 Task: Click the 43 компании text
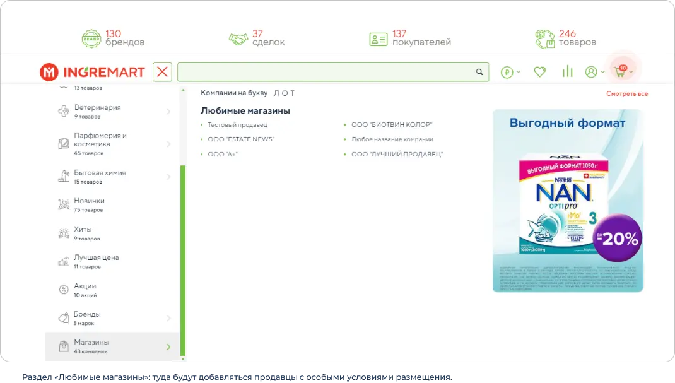tap(90, 351)
